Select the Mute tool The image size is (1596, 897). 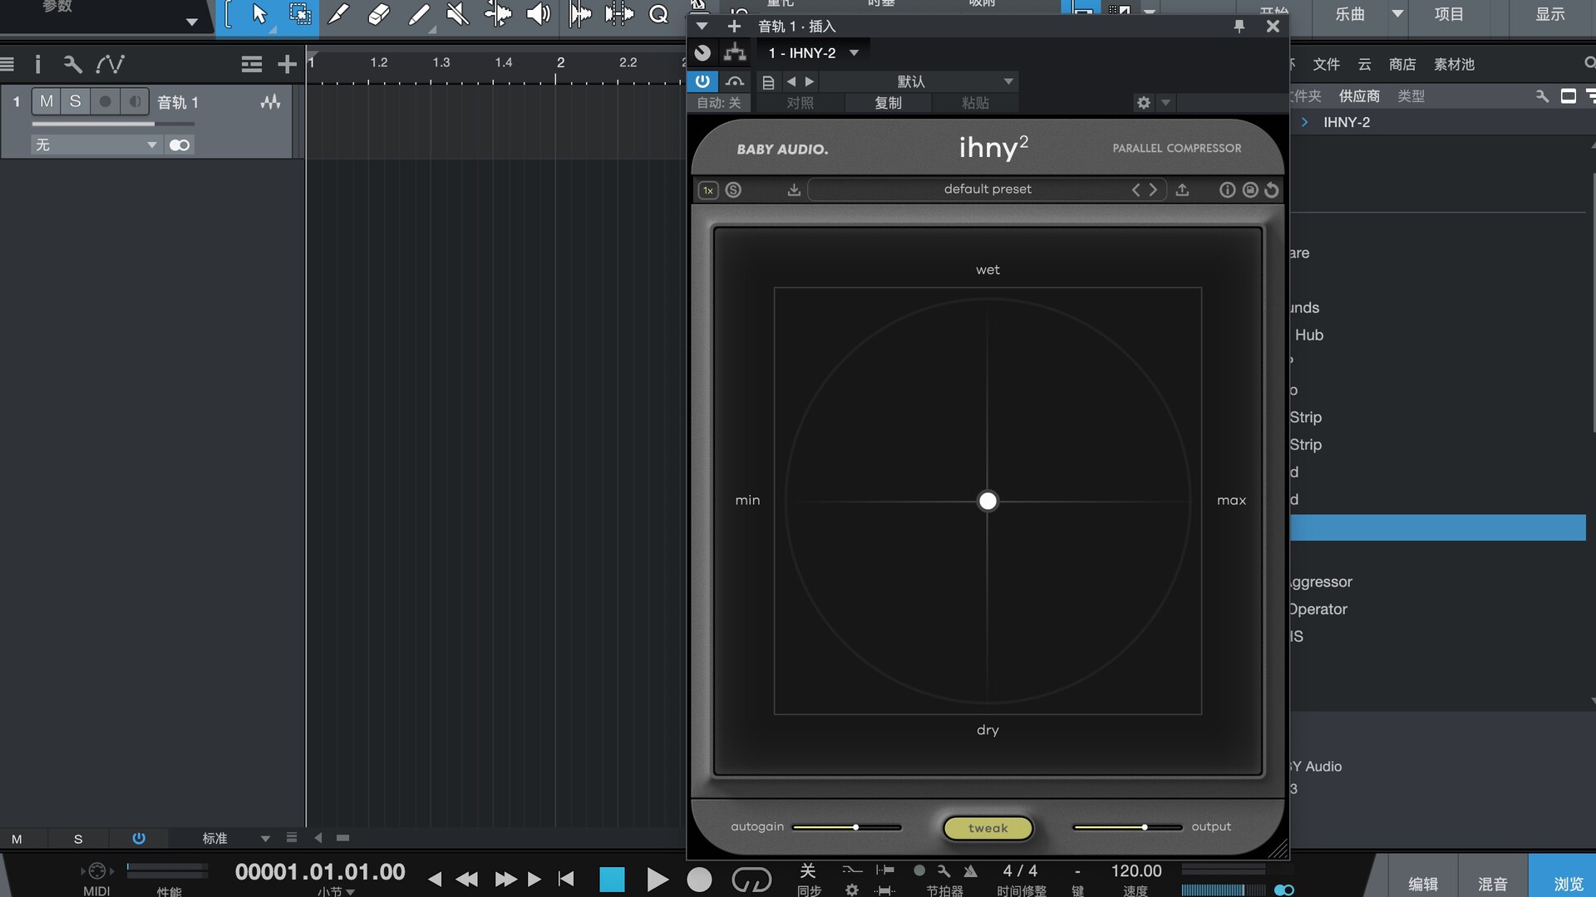458,15
